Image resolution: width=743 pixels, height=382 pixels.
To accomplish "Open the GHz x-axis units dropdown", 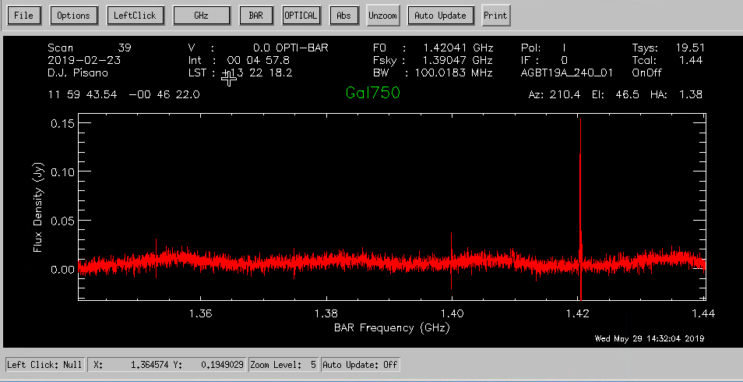I will pos(202,15).
